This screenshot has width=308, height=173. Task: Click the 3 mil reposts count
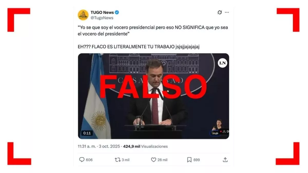(126, 160)
